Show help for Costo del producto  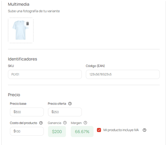coord(41,123)
